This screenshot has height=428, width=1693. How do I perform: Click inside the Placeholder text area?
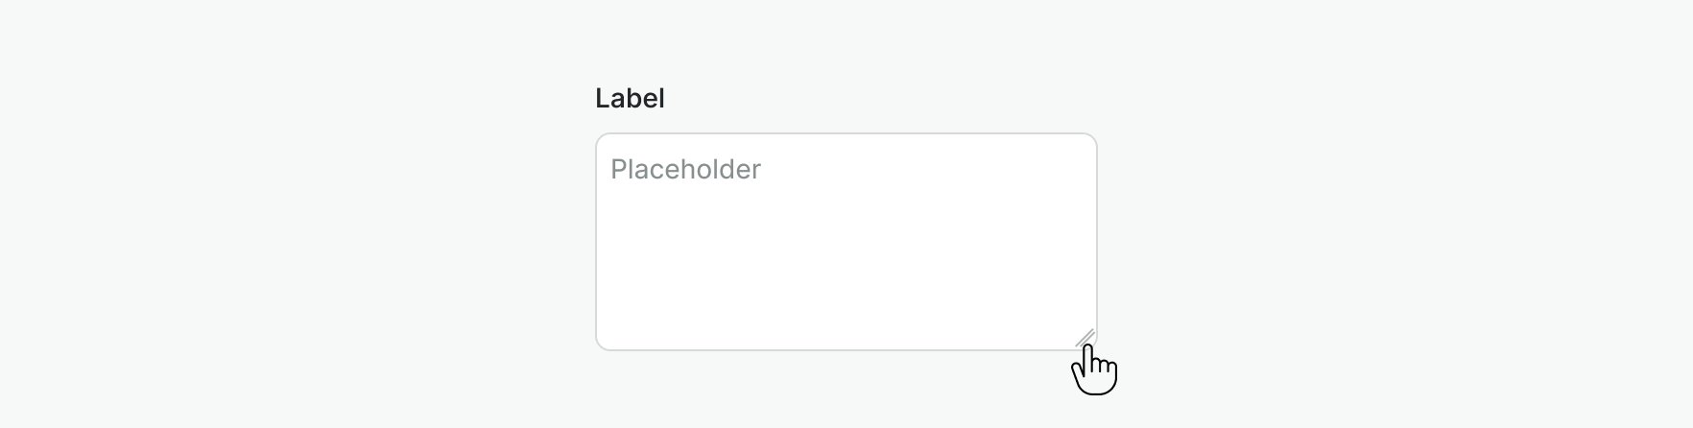point(846,242)
